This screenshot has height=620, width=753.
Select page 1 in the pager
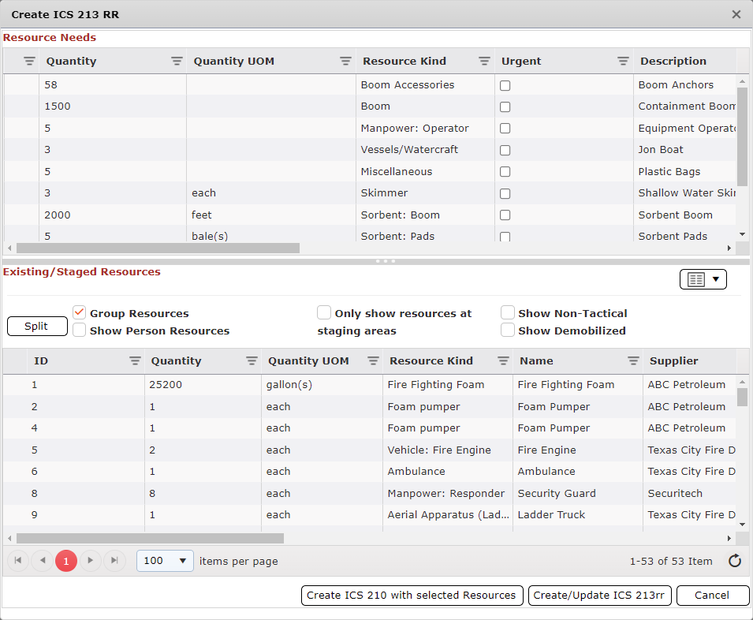[x=66, y=561]
